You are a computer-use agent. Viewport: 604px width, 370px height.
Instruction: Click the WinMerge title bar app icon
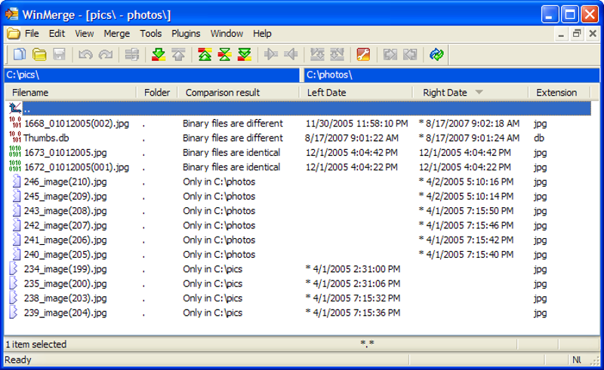coord(11,14)
